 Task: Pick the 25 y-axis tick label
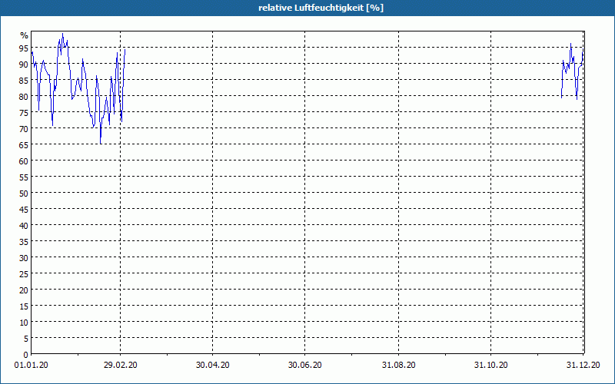pyautogui.click(x=24, y=274)
